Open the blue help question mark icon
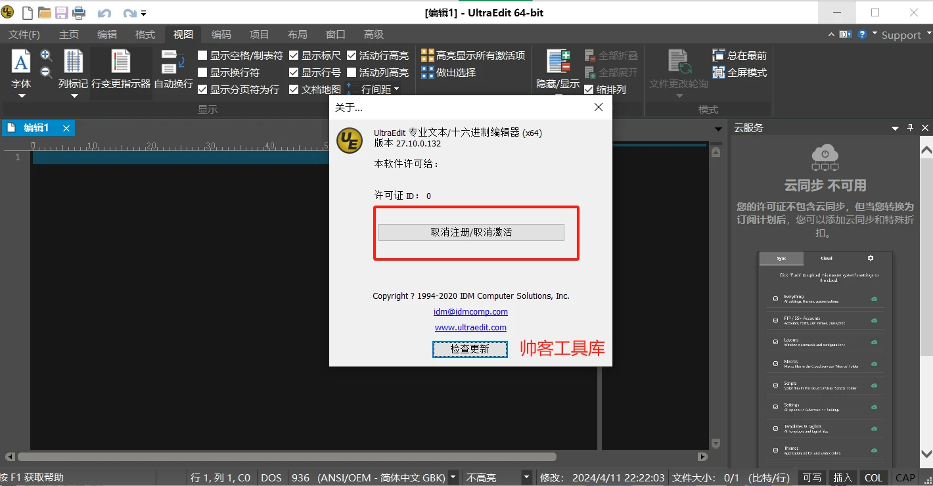 (x=863, y=34)
